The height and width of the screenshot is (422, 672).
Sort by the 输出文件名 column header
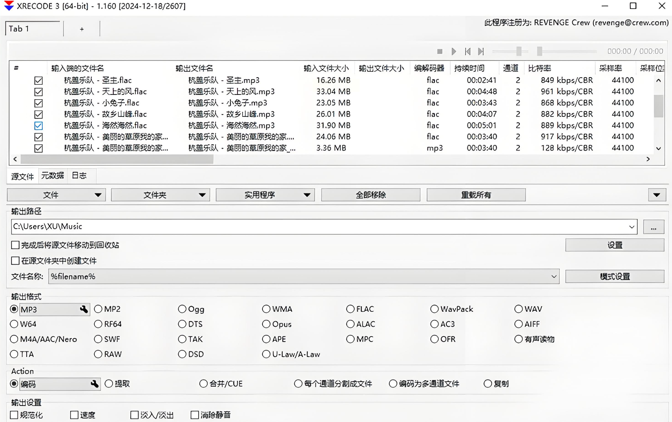click(x=194, y=68)
